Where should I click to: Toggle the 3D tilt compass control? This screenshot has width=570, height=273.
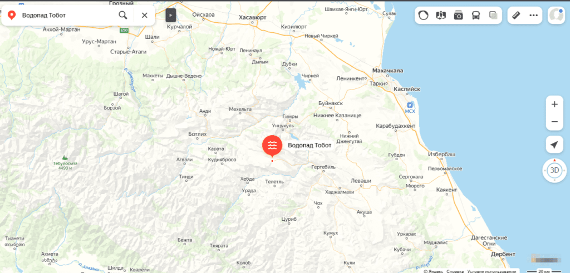(x=554, y=170)
